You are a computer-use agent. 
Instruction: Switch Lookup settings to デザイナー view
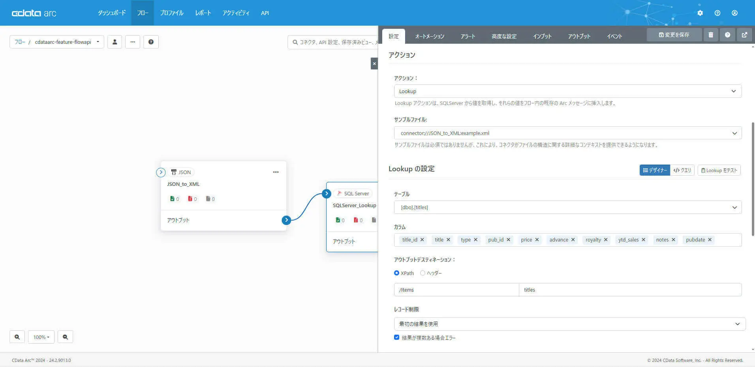point(655,170)
